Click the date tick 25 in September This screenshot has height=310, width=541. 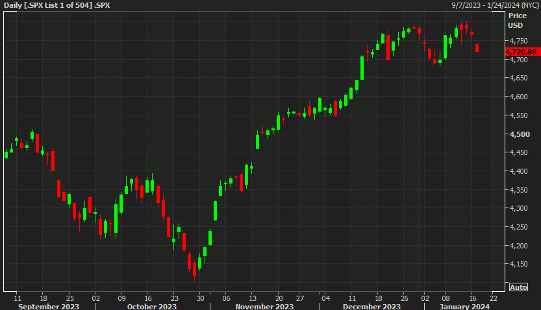[x=69, y=298]
